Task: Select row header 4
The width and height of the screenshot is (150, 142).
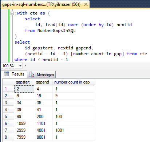Action: tap(8, 110)
